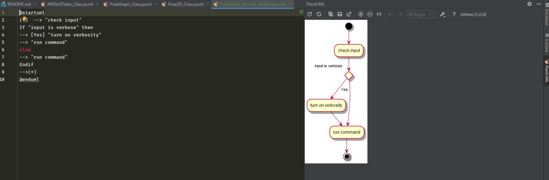Click the 'run command' diagram node
This screenshot has width=549, height=180.
coord(346,132)
